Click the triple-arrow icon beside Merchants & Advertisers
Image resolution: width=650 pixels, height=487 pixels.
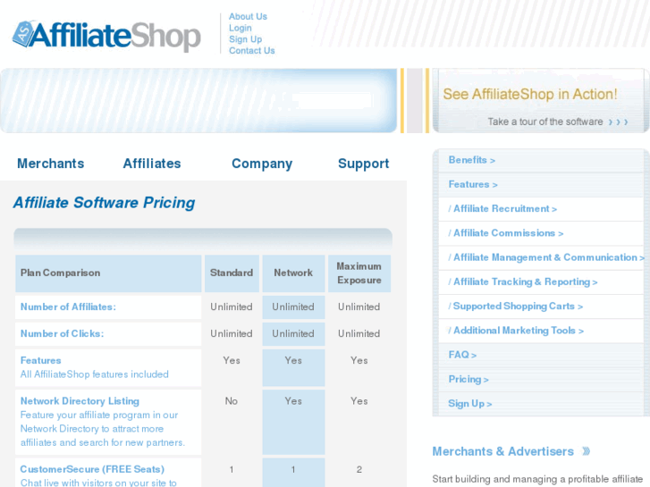tap(586, 451)
